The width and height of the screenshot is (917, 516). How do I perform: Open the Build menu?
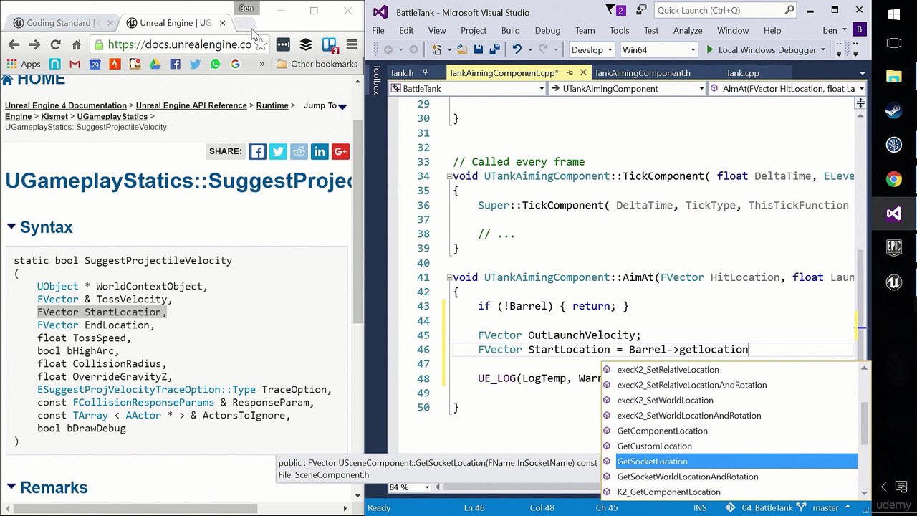point(511,30)
